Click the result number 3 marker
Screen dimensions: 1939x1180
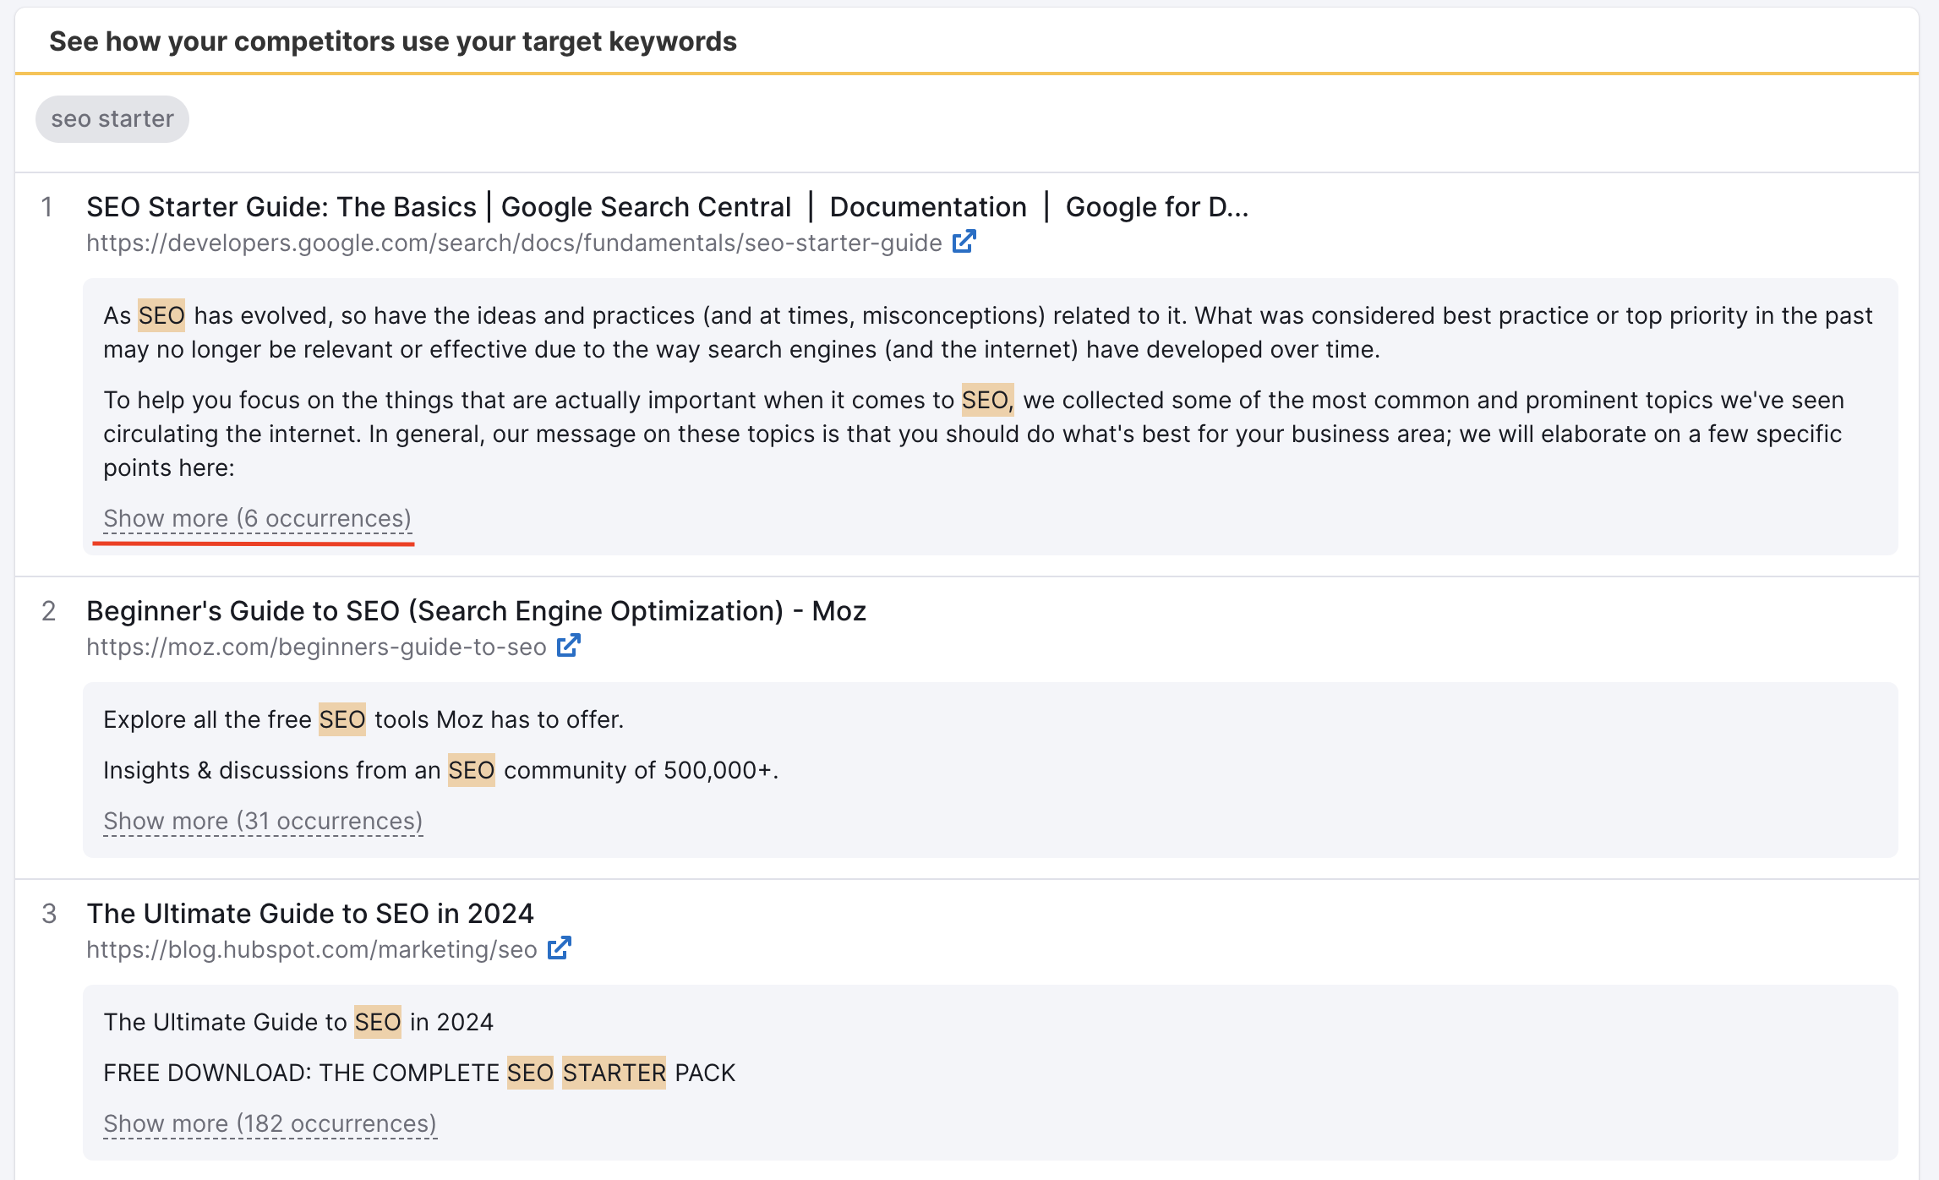click(48, 913)
